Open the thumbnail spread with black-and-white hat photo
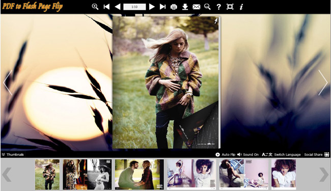 87,174
